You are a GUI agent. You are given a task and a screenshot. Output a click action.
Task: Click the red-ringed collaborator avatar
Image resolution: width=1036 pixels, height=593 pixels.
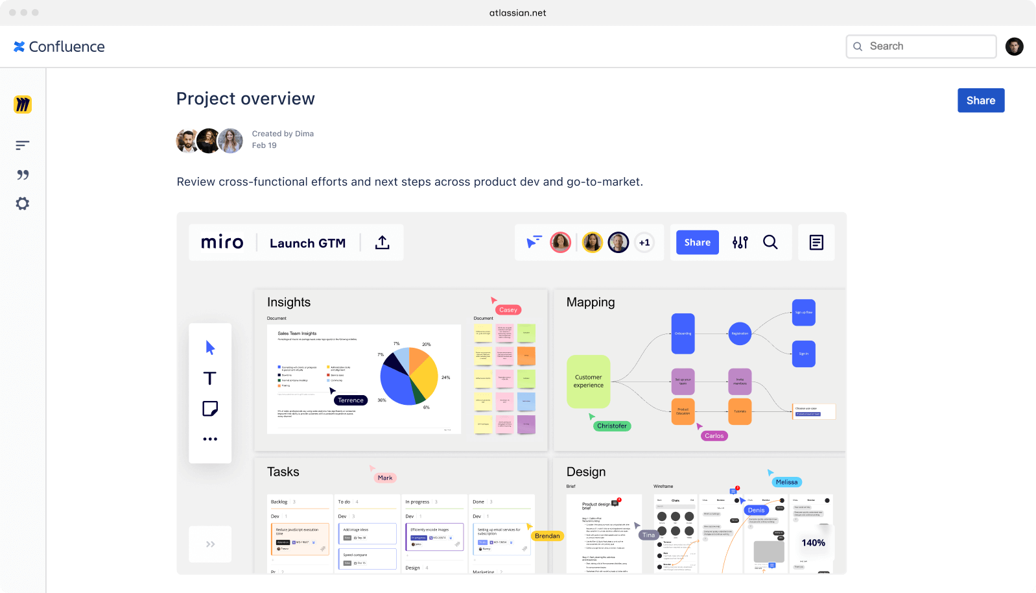click(561, 243)
